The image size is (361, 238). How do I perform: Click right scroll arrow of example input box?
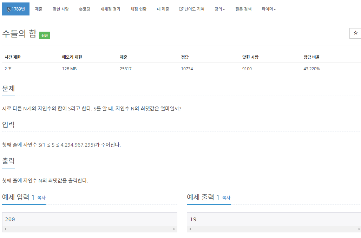click(x=174, y=229)
